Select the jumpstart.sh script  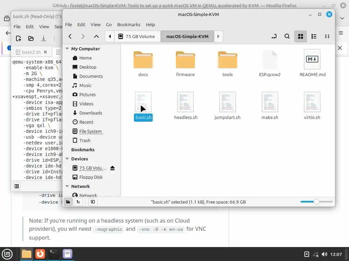click(227, 106)
